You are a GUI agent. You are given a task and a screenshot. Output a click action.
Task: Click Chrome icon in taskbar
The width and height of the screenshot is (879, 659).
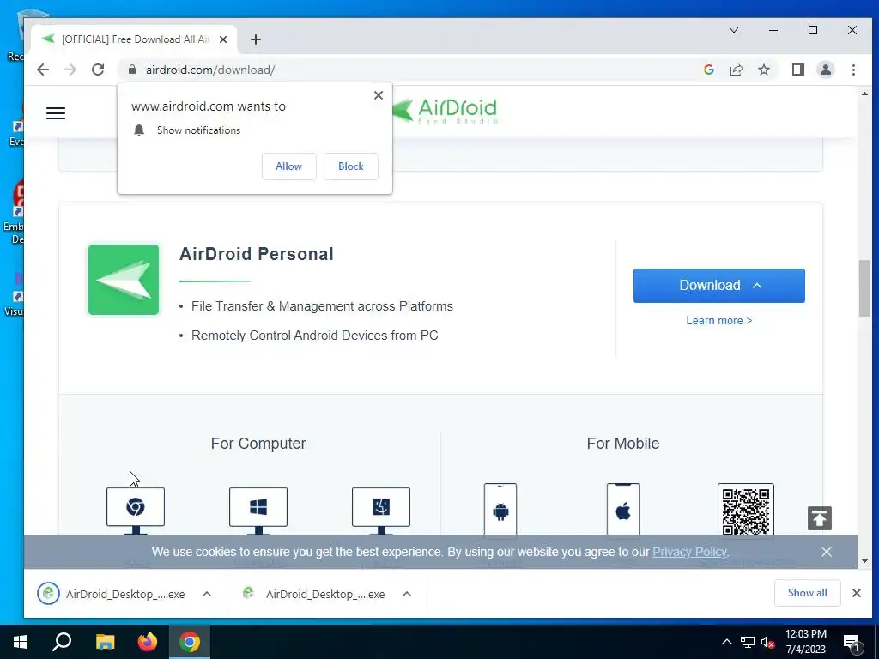[x=190, y=642]
